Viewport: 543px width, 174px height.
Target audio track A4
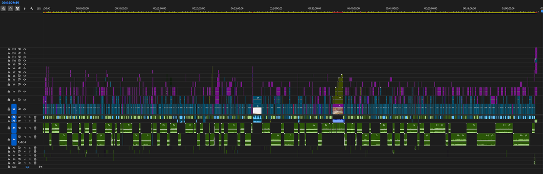click(14, 140)
